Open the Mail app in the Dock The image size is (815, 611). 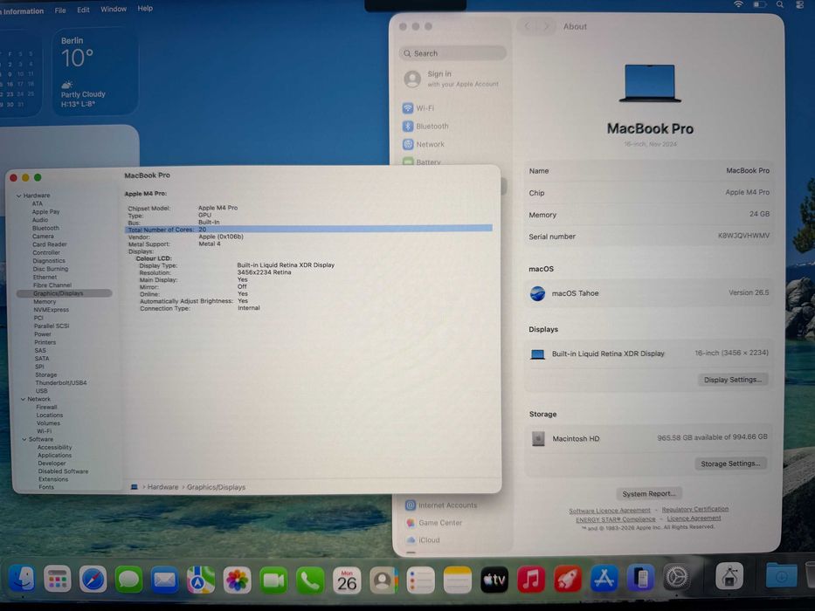click(164, 580)
